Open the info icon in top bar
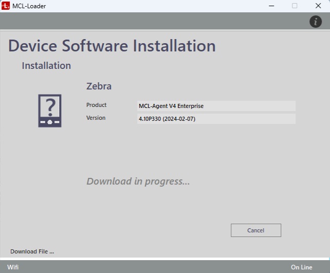This screenshot has width=330, height=273. point(315,22)
